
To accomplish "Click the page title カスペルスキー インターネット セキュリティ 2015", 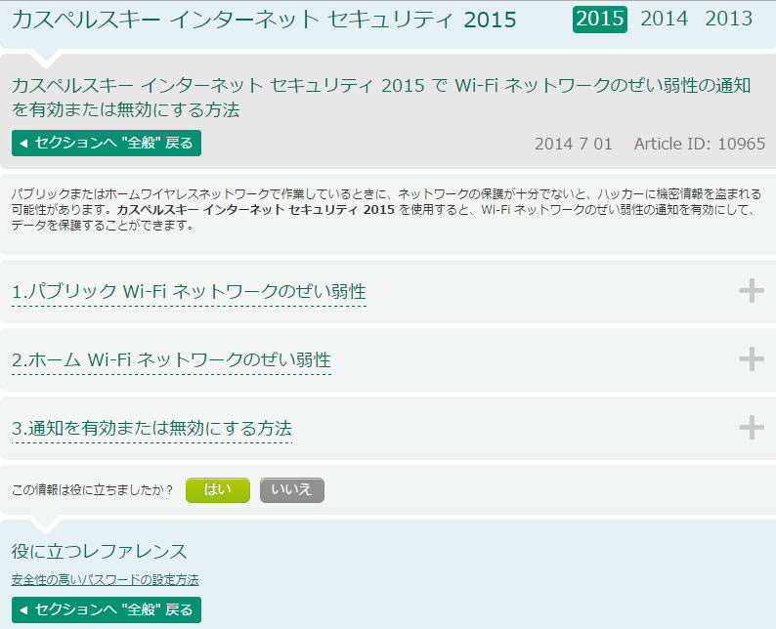I will [x=264, y=20].
